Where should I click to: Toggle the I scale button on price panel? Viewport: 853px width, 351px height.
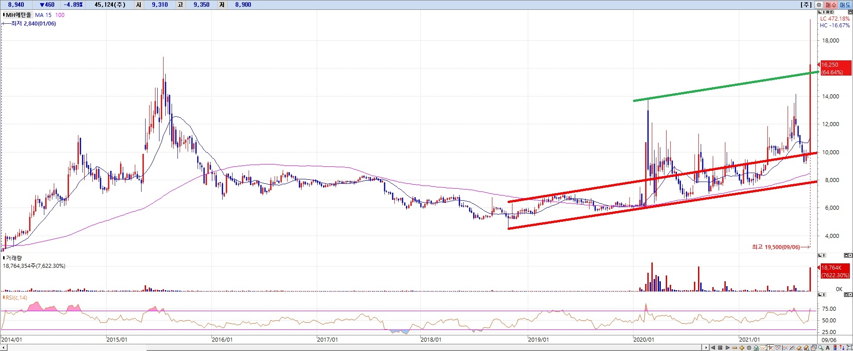click(824, 12)
